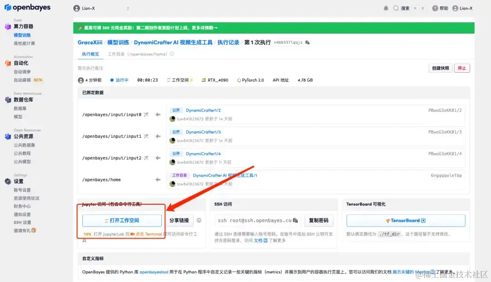This screenshot has width=491, height=282.
Task: Click the 分享链接 button
Action: coord(179,221)
